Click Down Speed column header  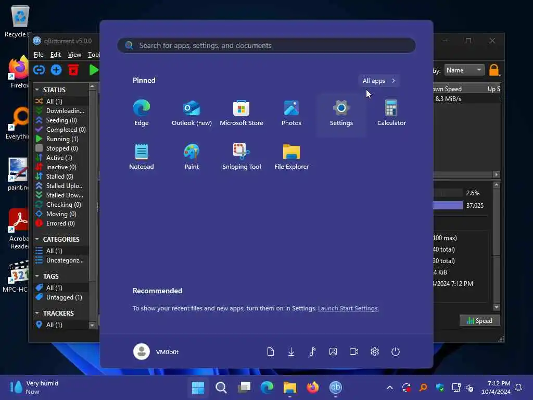447,89
